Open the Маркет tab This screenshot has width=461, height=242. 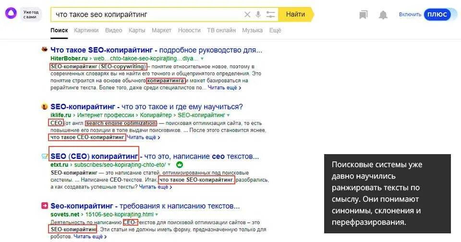161,30
